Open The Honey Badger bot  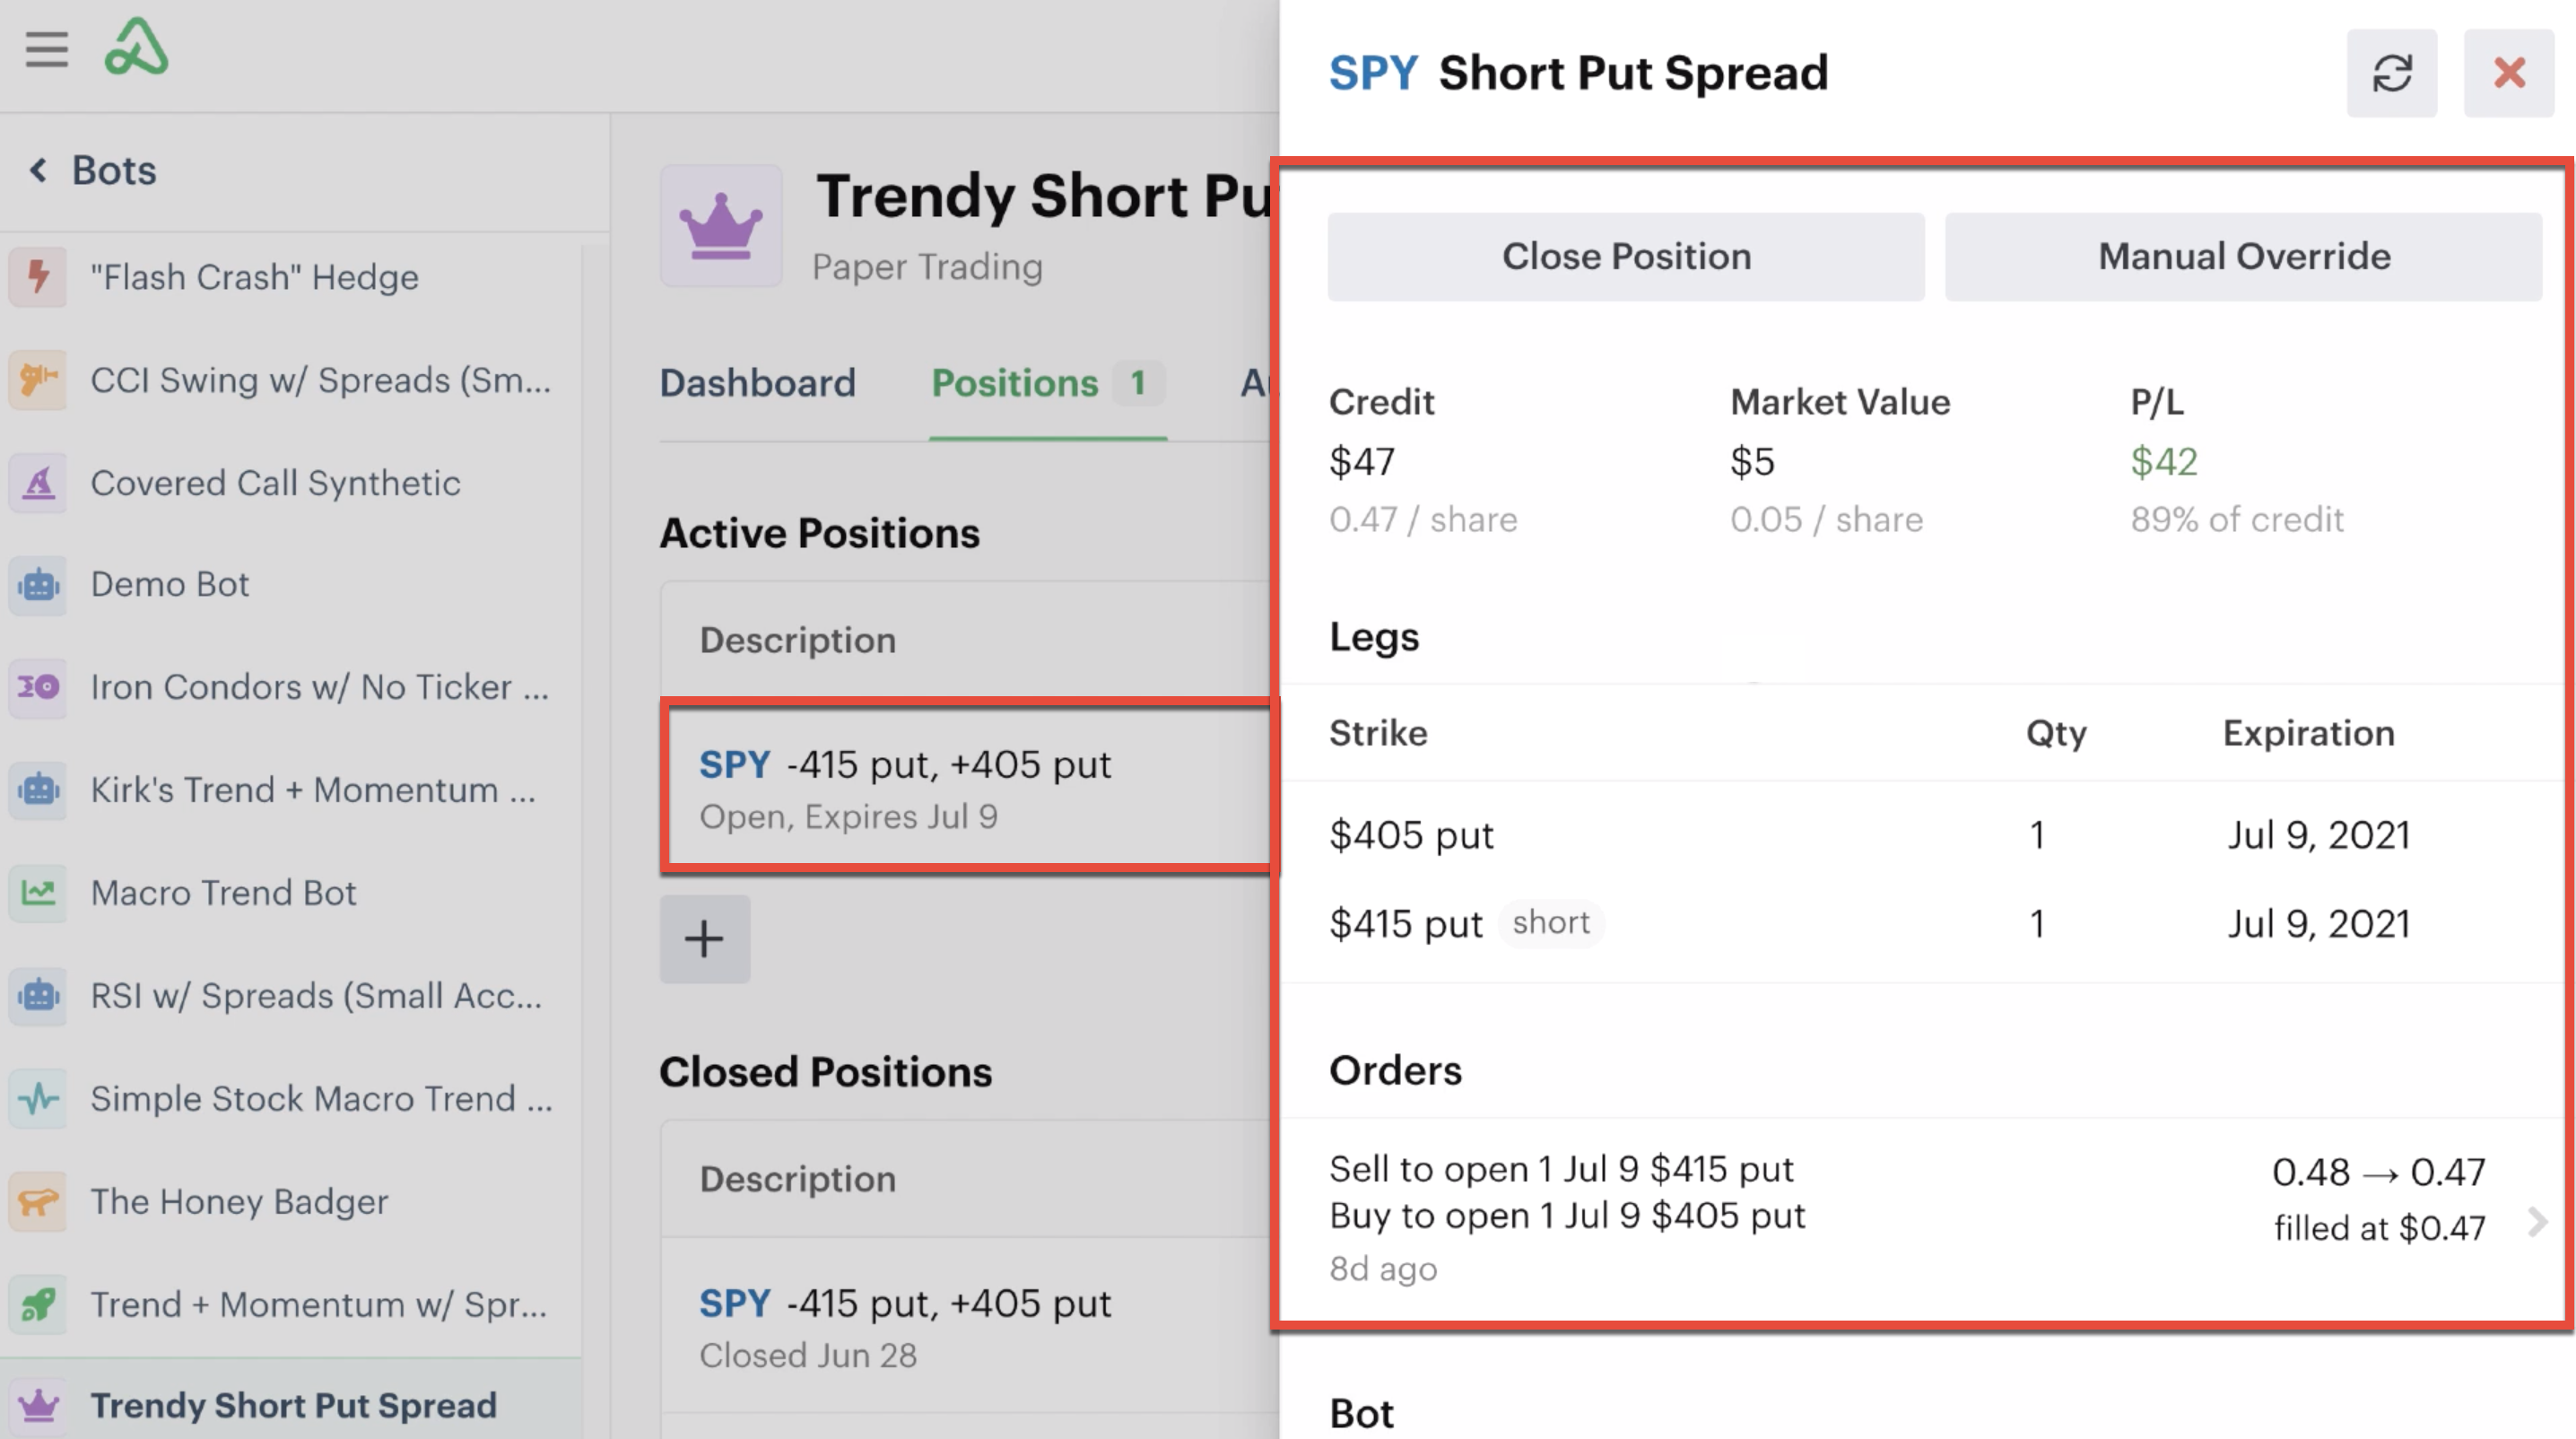[x=239, y=1201]
